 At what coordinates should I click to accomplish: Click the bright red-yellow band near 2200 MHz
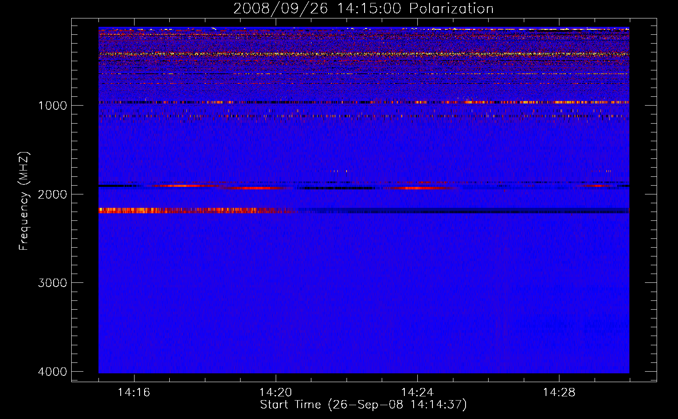[x=197, y=210]
